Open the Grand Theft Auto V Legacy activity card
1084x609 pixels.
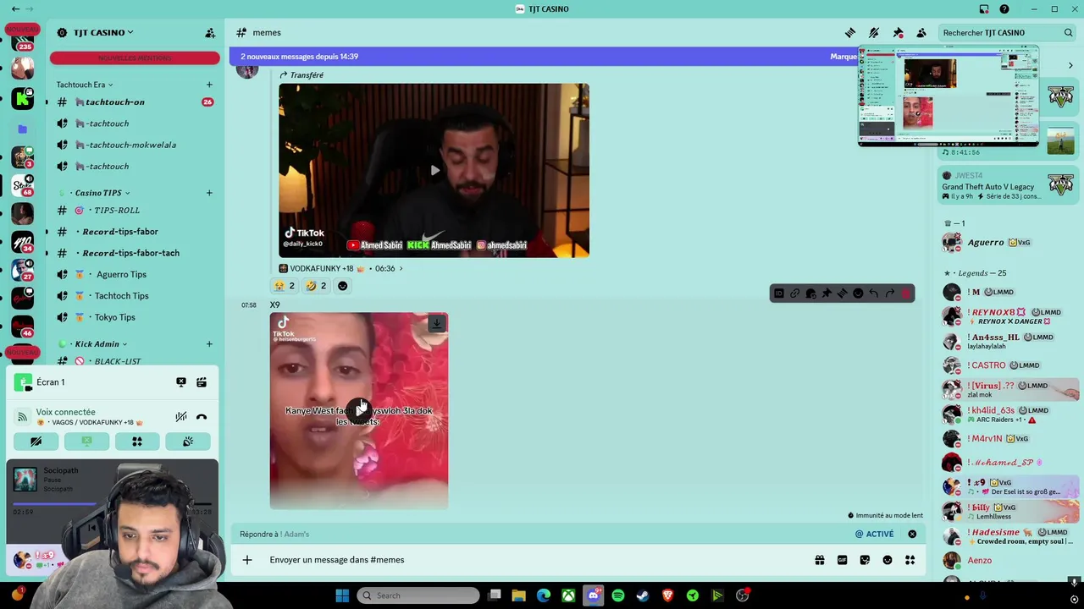(x=1008, y=186)
